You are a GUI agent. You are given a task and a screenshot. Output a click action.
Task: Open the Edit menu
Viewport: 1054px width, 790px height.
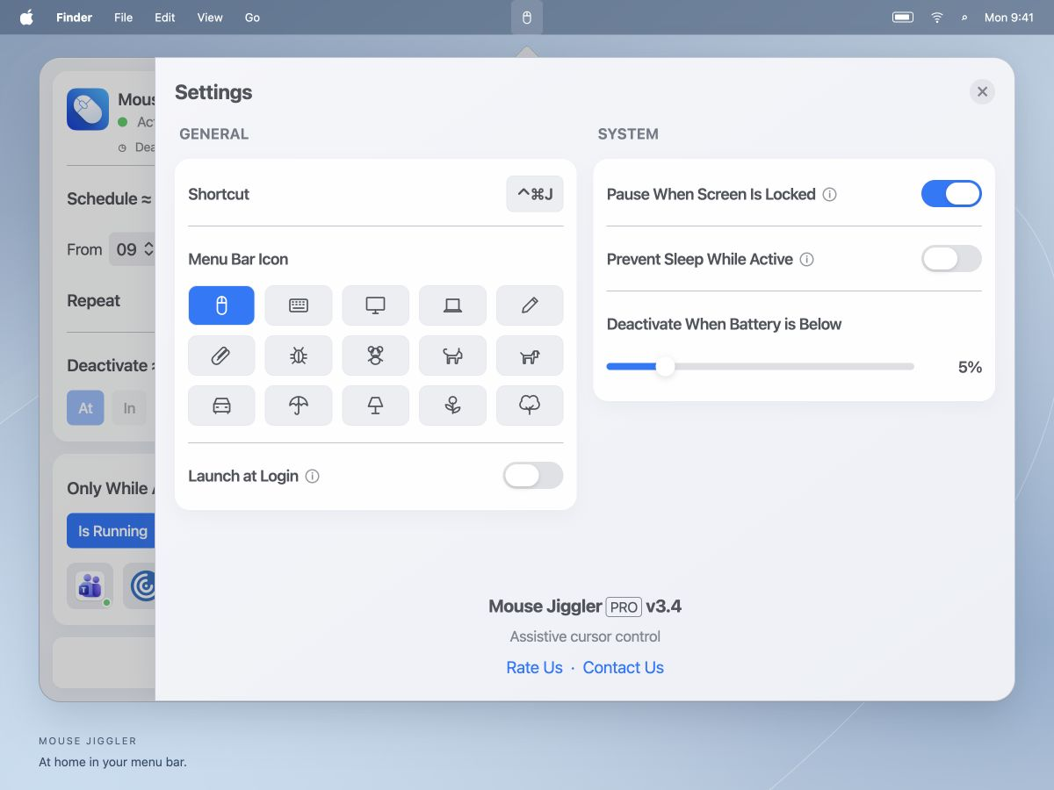(165, 18)
